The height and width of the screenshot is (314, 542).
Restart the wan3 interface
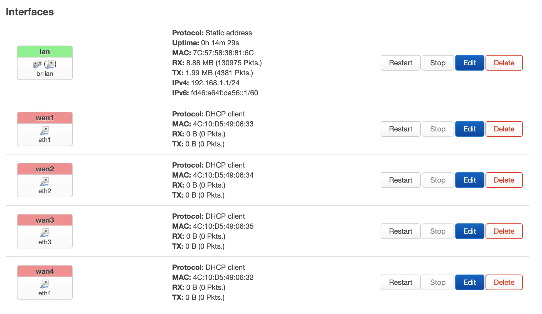[400, 231]
